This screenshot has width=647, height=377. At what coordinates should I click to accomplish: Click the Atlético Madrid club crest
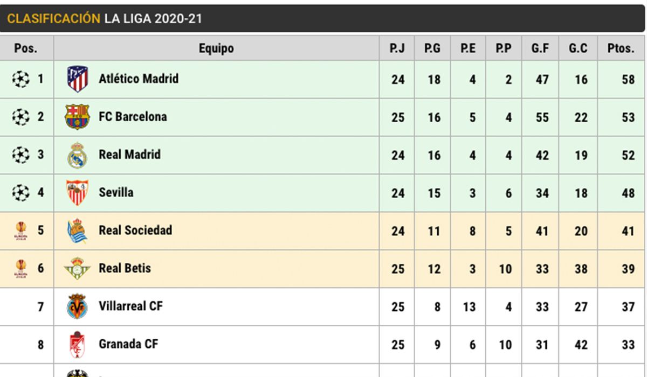click(x=77, y=79)
